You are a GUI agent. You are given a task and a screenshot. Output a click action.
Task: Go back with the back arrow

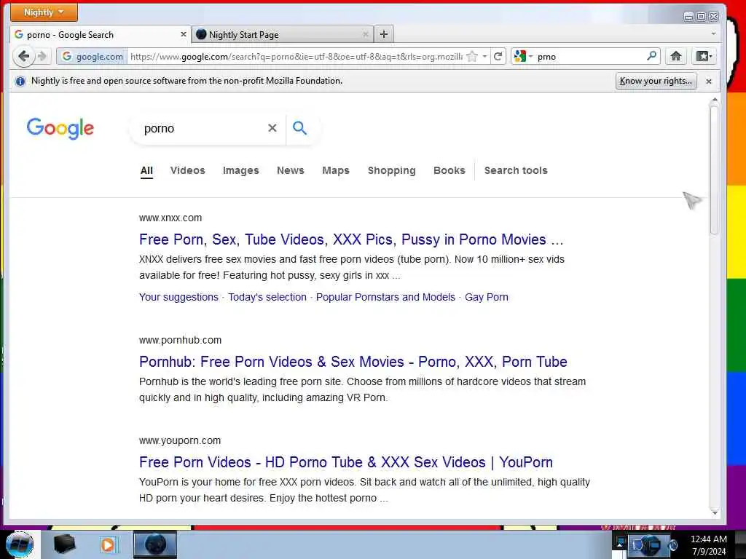[x=23, y=56]
